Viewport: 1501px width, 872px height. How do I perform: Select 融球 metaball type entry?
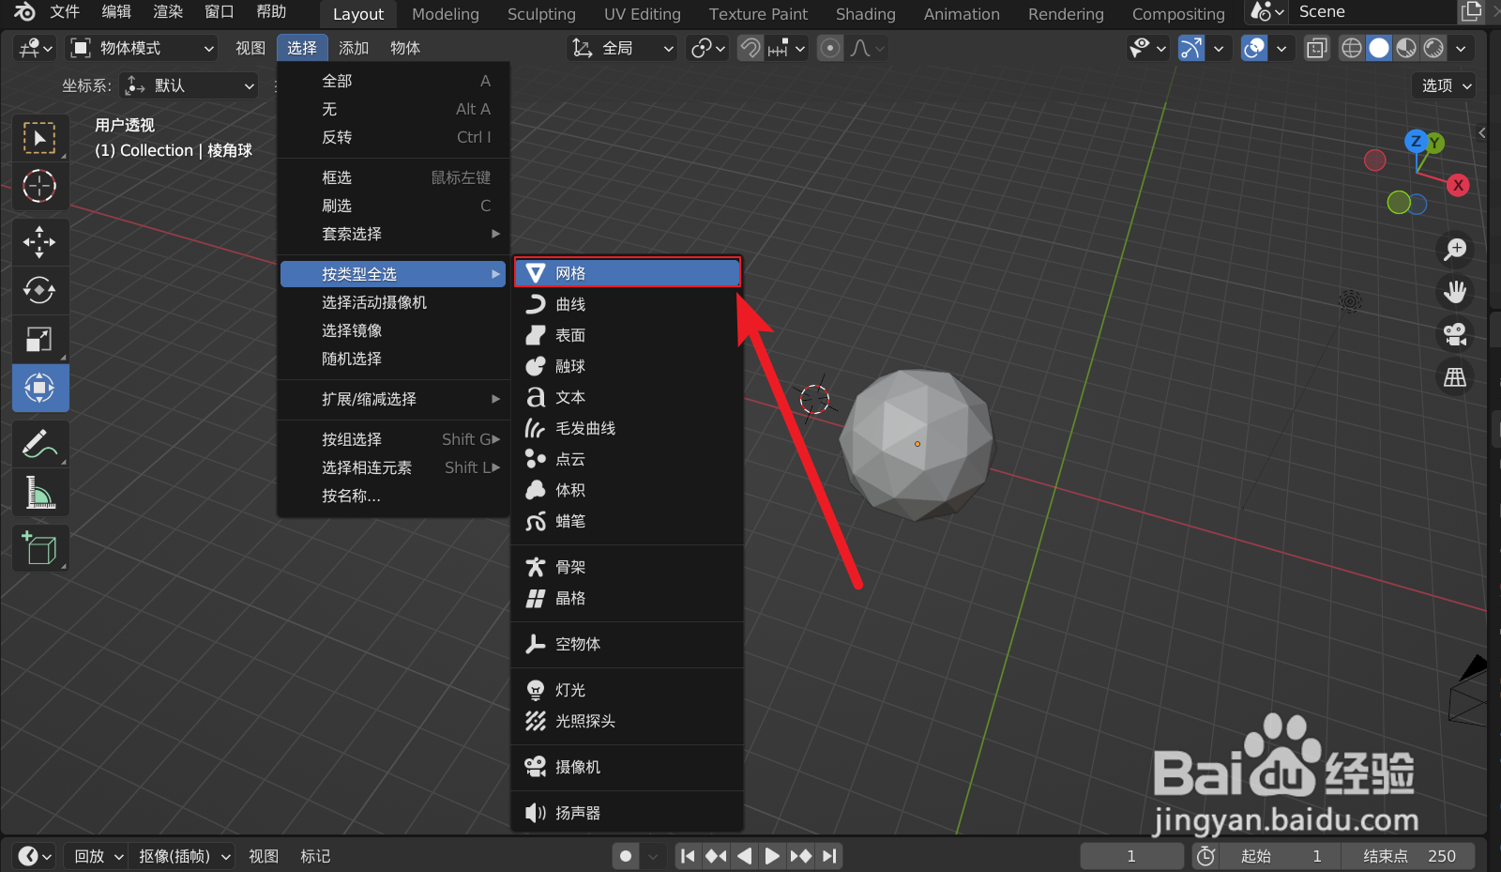[x=627, y=366]
